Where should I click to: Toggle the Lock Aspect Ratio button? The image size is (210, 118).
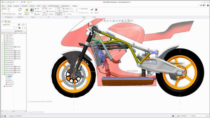(59, 11)
